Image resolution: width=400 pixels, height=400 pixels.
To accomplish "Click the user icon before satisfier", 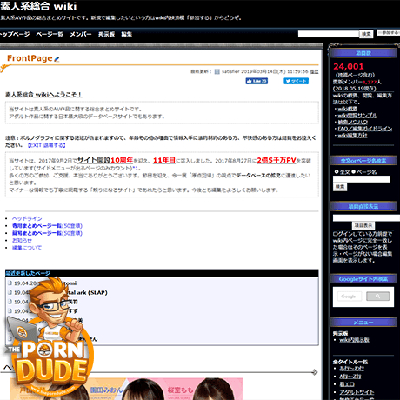I will coord(217,71).
